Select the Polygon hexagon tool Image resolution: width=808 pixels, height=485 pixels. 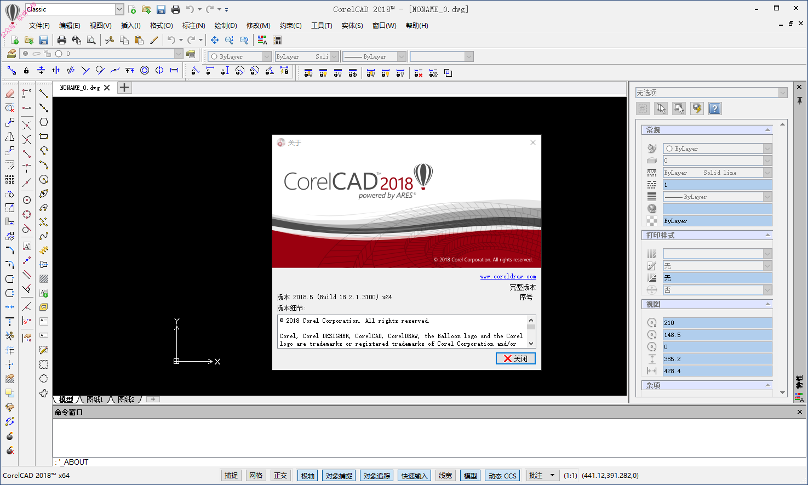coord(44,122)
